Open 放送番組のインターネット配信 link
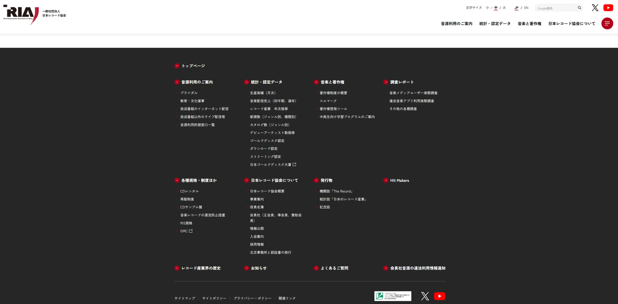 coord(204,109)
